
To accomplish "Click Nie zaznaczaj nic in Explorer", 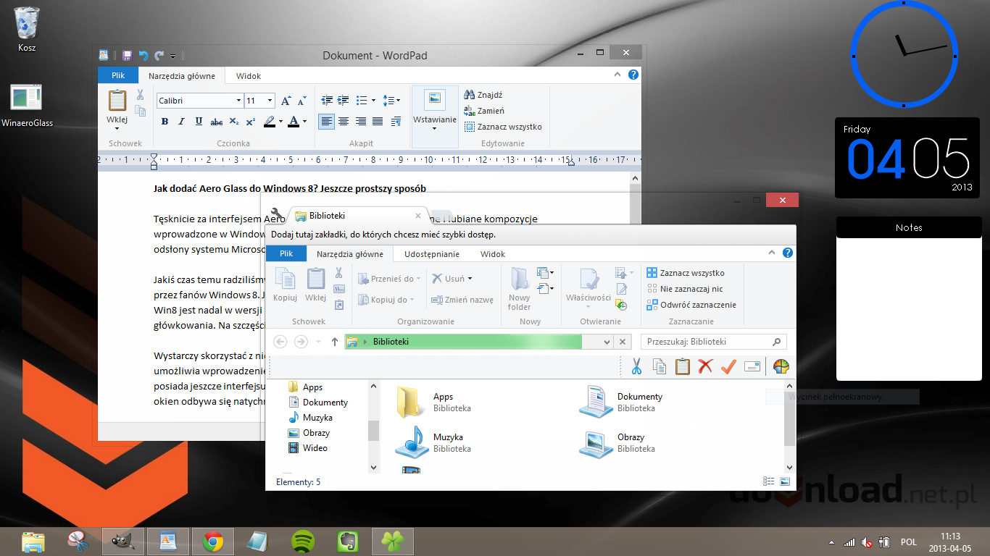I will point(684,289).
